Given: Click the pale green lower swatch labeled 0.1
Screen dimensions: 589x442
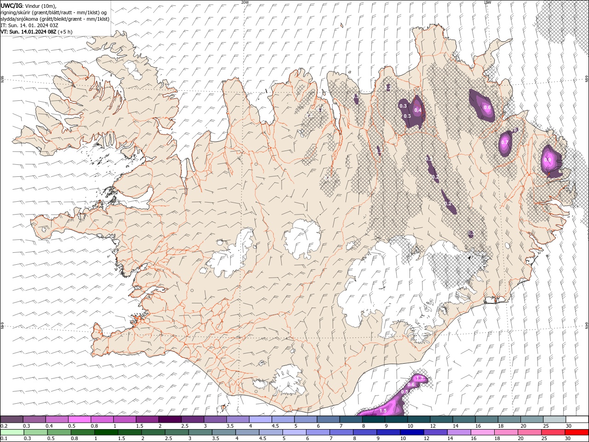Looking at the screenshot, I should tap(12, 432).
